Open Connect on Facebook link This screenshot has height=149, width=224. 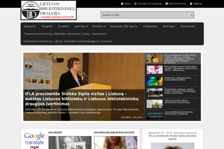(x=149, y=4)
